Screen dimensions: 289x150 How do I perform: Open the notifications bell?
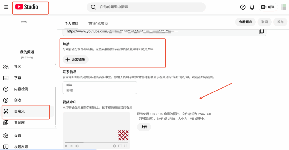(x=252, y=7)
